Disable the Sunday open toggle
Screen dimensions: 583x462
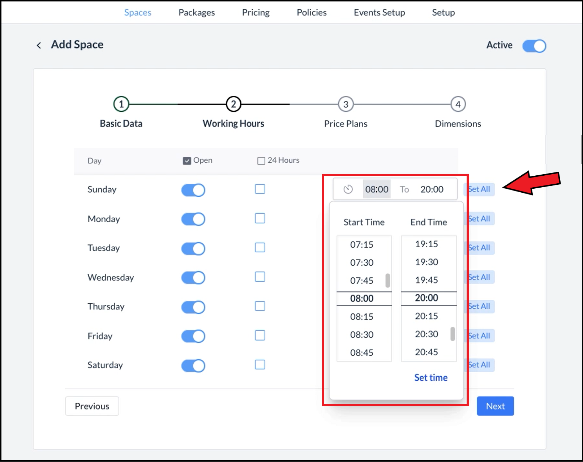193,190
